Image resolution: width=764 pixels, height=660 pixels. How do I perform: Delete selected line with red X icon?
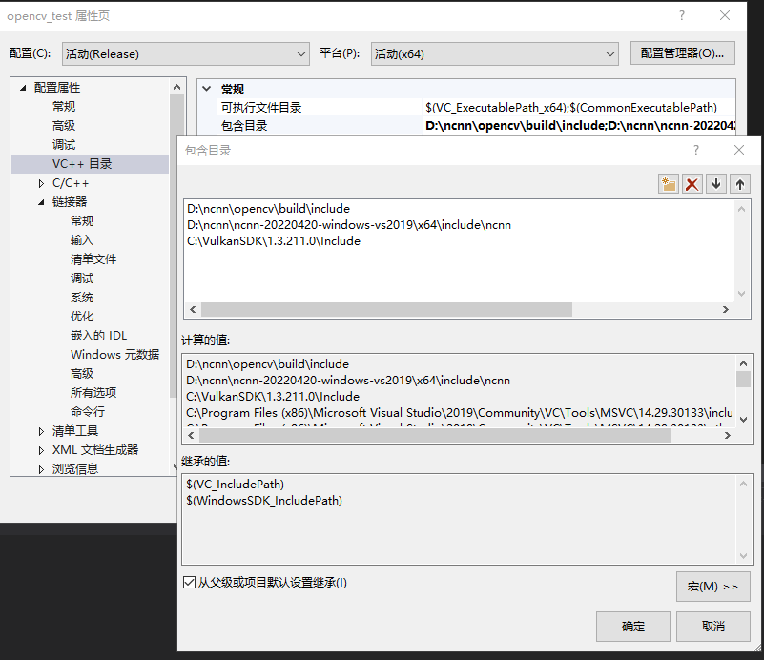tap(692, 184)
